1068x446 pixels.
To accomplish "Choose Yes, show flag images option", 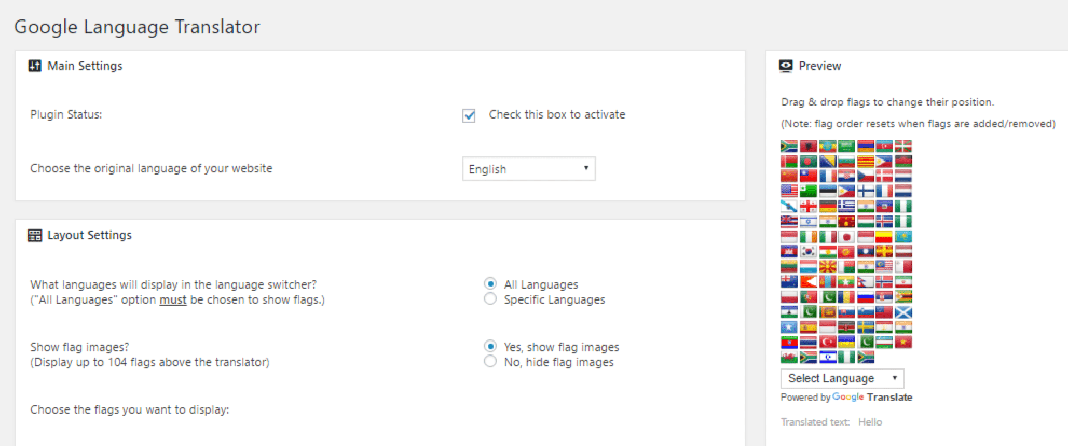I will 490,346.
